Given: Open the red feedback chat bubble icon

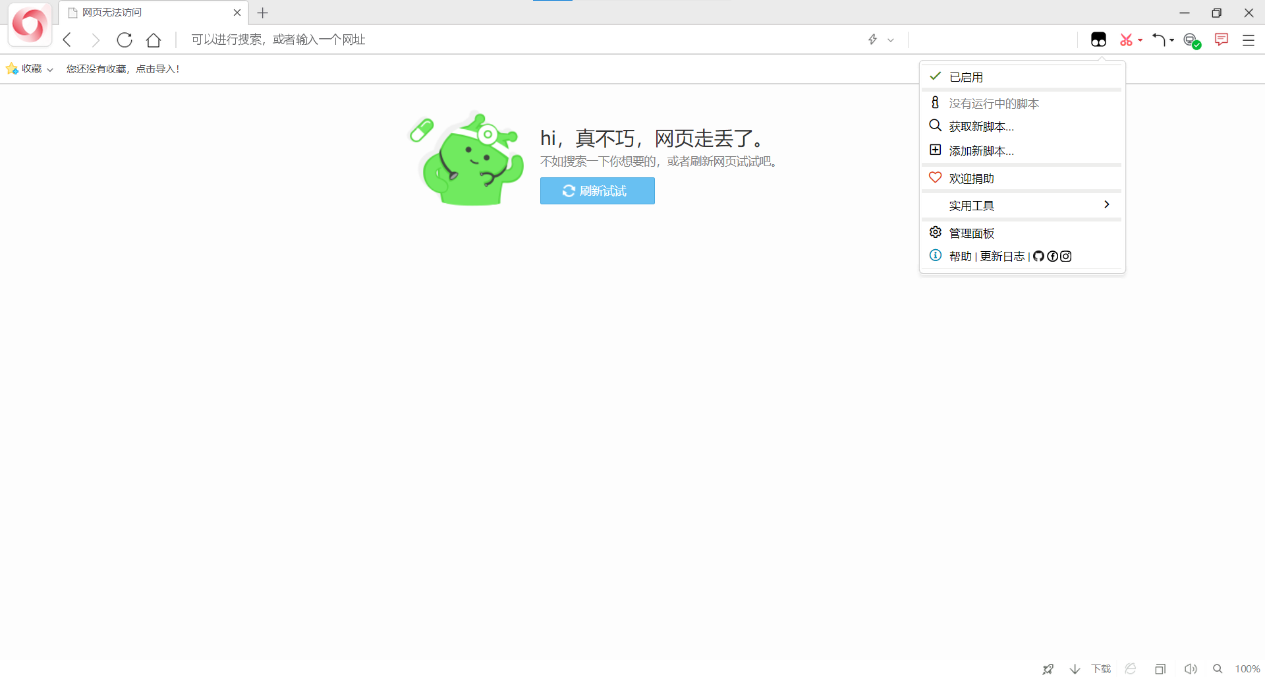Looking at the screenshot, I should point(1221,40).
